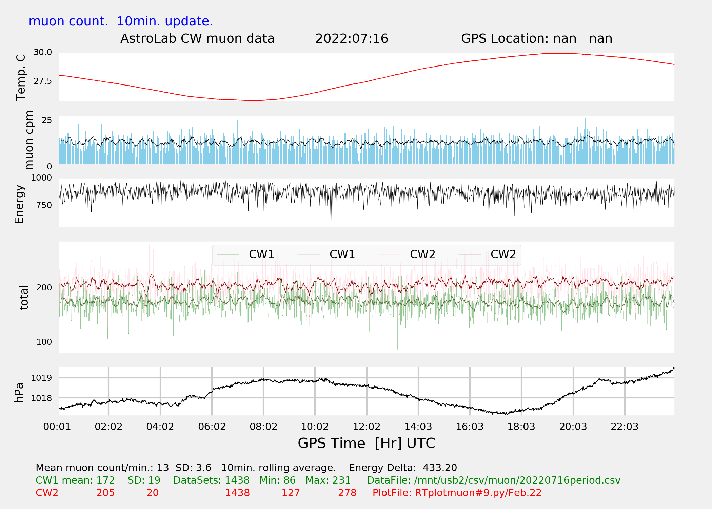This screenshot has height=509, width=712.
Task: Click the 'AstroLab CW muon data' heading
Action: coord(197,39)
